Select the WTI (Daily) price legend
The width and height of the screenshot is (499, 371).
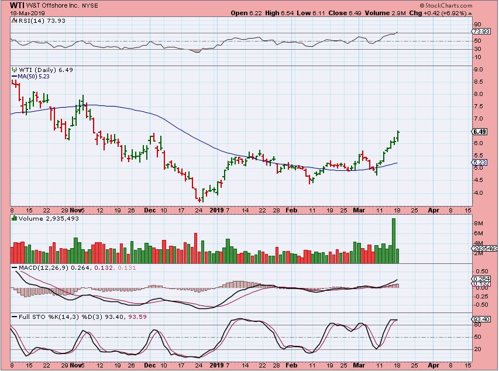[x=37, y=69]
